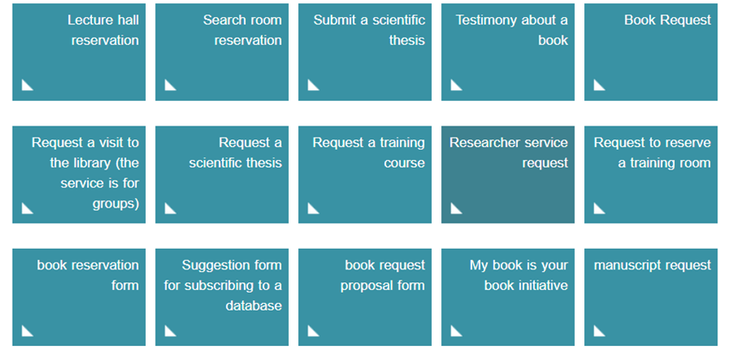This screenshot has width=730, height=352.
Task: Click triangle icon on Submit a scientific thesis
Action: coord(314,84)
